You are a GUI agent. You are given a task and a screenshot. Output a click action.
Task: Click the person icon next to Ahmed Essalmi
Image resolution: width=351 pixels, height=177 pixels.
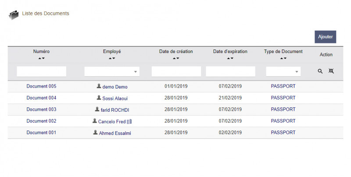point(95,132)
